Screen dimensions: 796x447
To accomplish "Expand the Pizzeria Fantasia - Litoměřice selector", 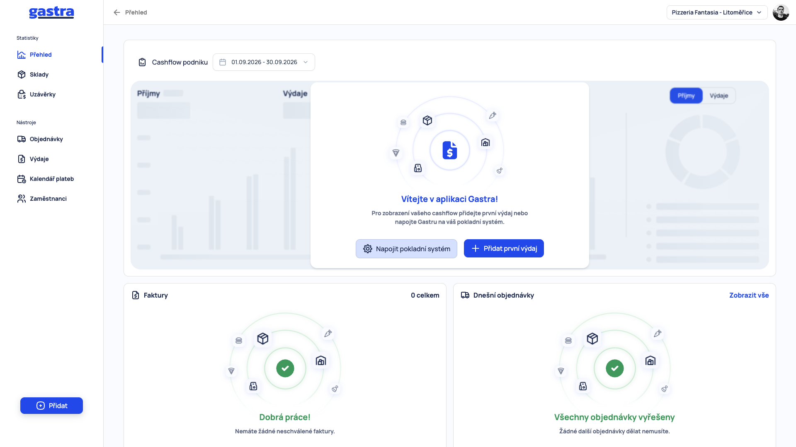I will pos(717,12).
